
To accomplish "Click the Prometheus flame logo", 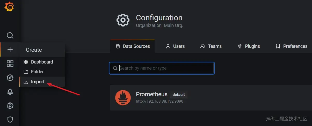I will point(123,98).
